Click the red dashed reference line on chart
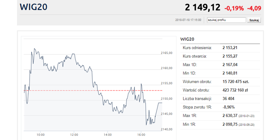The height and width of the screenshot is (140, 280). 93,90
